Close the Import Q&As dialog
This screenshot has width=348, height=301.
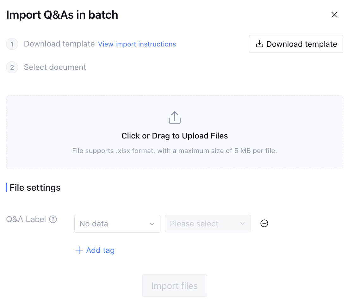pyautogui.click(x=334, y=15)
